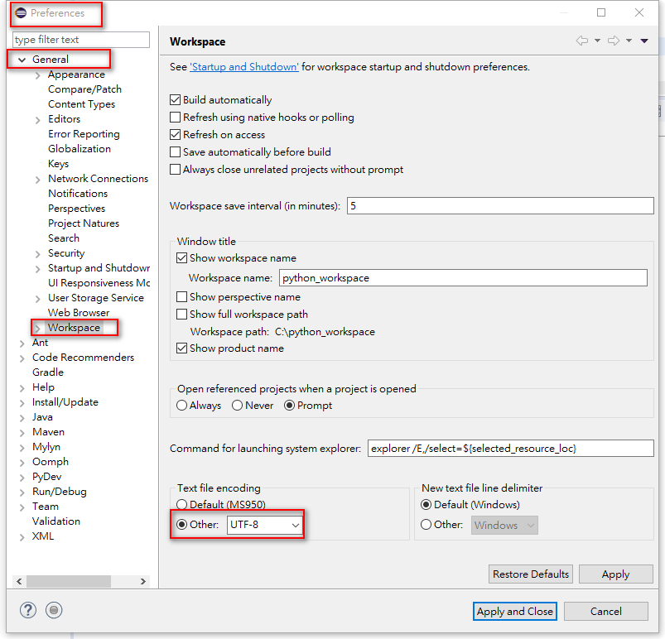
Task: Click the Cancel button
Action: click(606, 612)
